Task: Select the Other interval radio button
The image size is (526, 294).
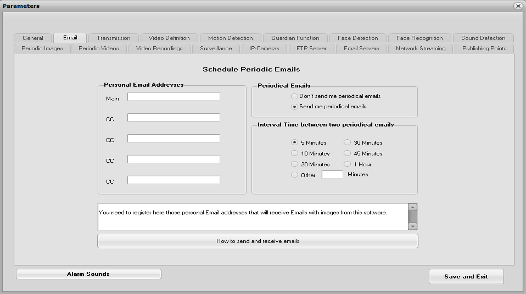Action: pyautogui.click(x=294, y=175)
